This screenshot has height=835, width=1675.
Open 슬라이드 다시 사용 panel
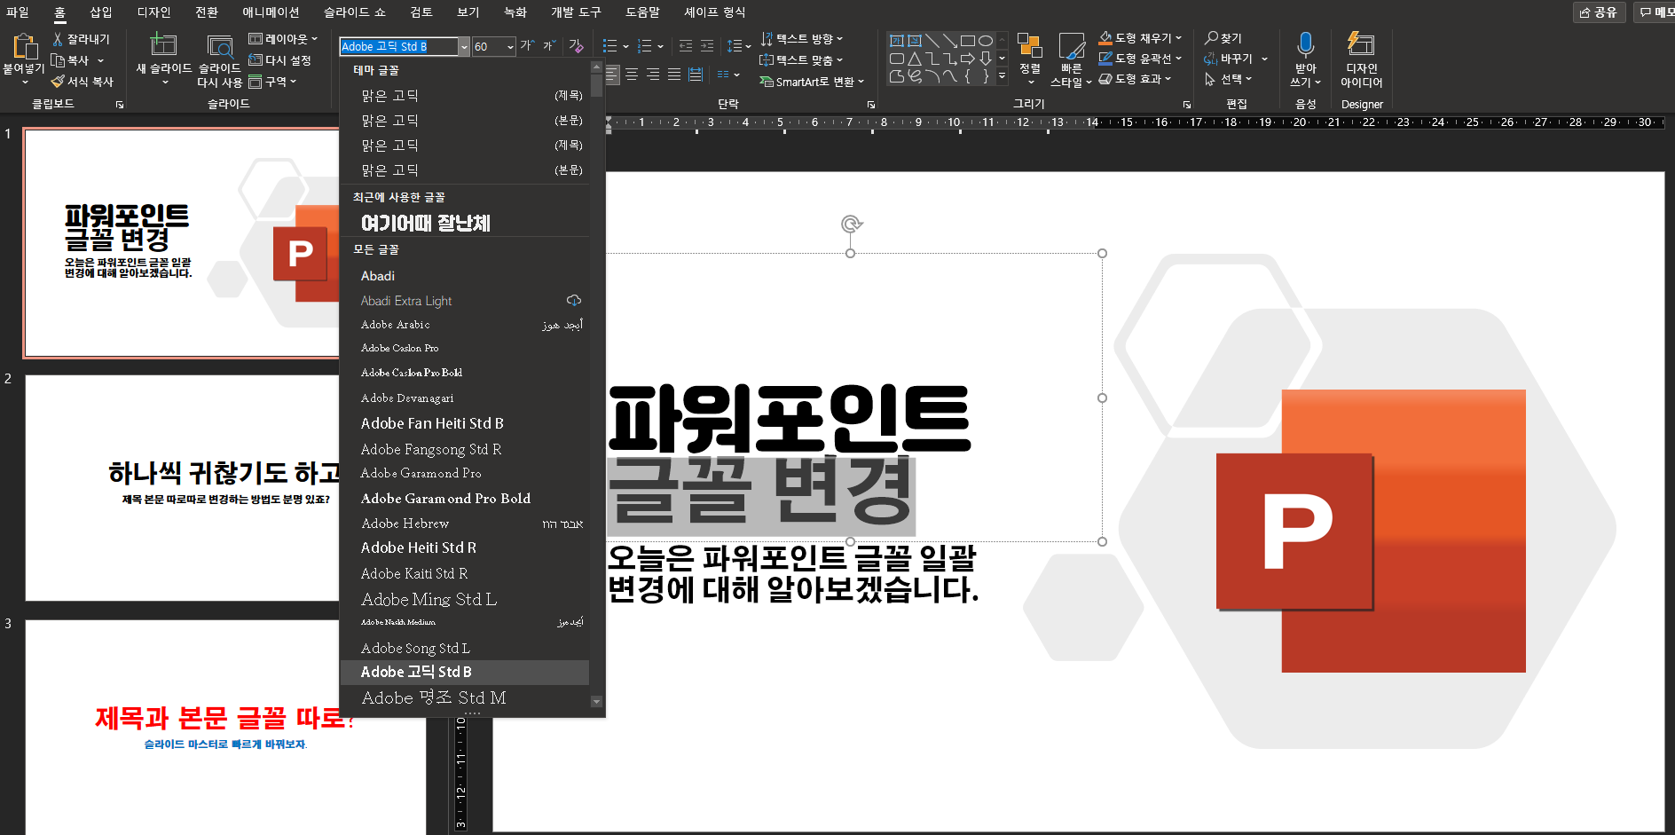pyautogui.click(x=219, y=60)
